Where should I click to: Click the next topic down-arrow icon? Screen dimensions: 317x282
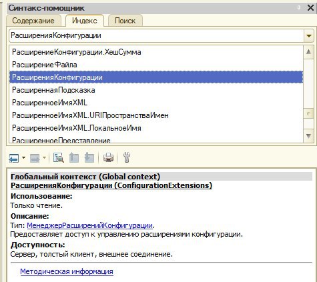click(x=89, y=157)
